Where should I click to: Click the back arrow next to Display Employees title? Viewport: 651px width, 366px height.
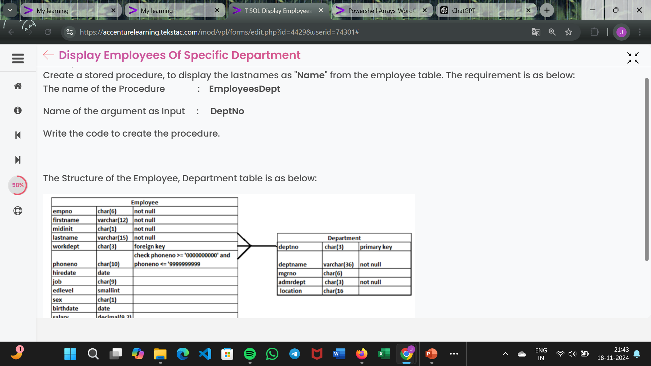click(x=48, y=55)
